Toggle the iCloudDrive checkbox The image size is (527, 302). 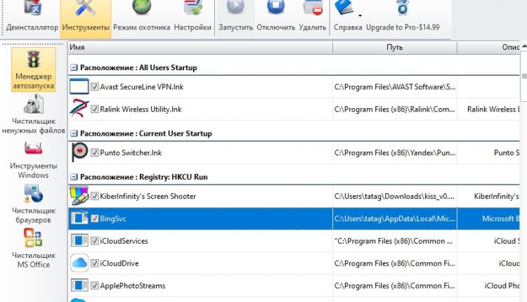click(95, 263)
